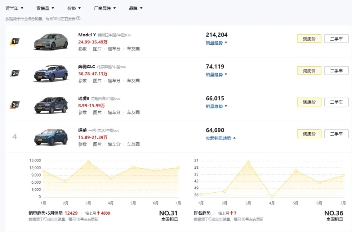Click the data source help question icon
Image resolution: width=352 pixels, height=232 pixels.
click(x=78, y=19)
